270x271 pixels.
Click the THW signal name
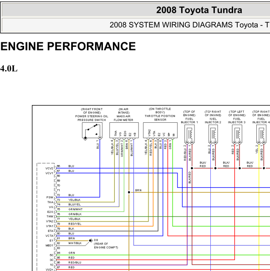(50, 216)
